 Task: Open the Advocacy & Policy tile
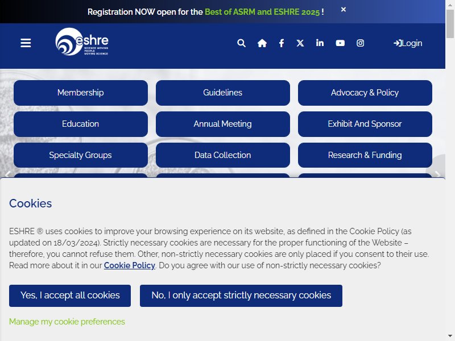365,93
